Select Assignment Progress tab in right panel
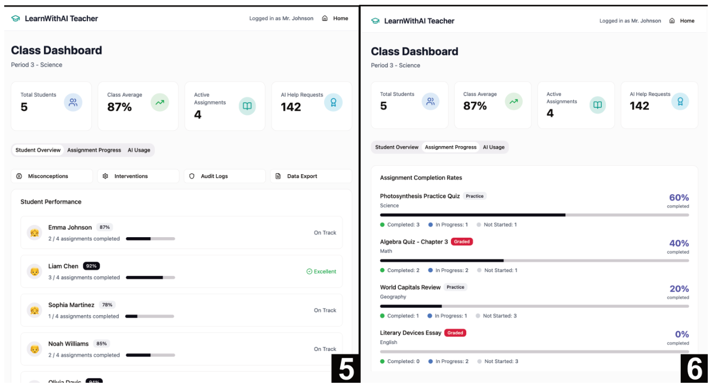This screenshot has height=387, width=712. click(451, 147)
